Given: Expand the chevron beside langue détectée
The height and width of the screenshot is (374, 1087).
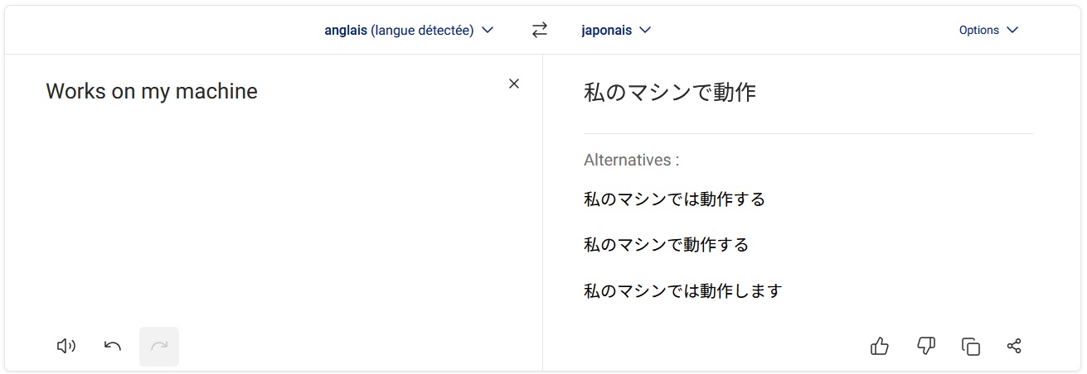Looking at the screenshot, I should click(x=488, y=30).
